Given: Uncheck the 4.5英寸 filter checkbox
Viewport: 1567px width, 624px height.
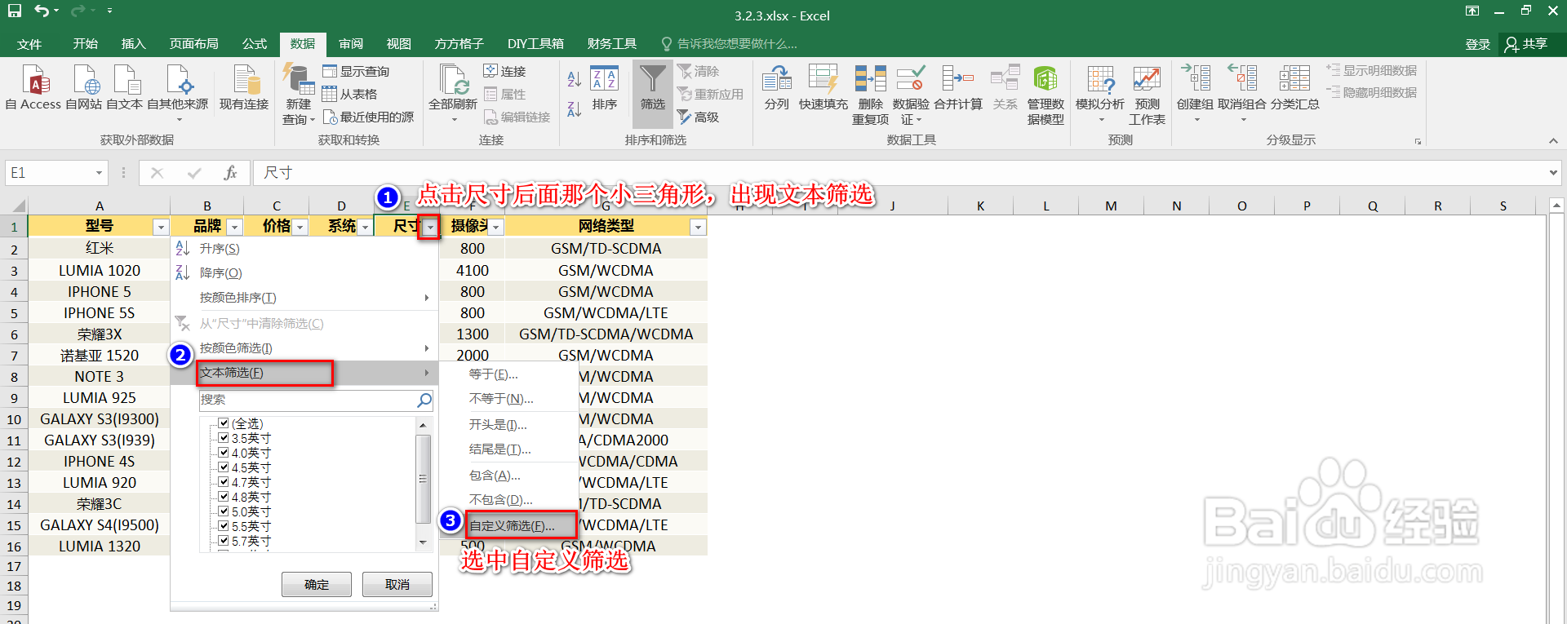Looking at the screenshot, I should [x=224, y=467].
